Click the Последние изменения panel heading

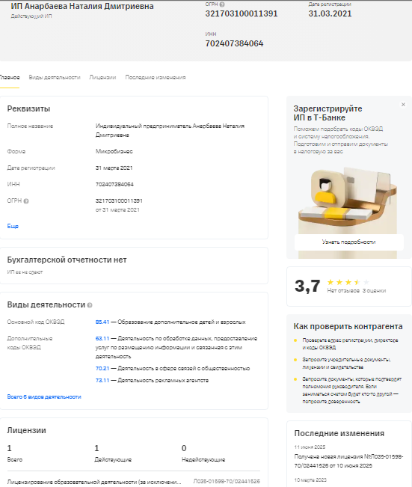point(339,433)
